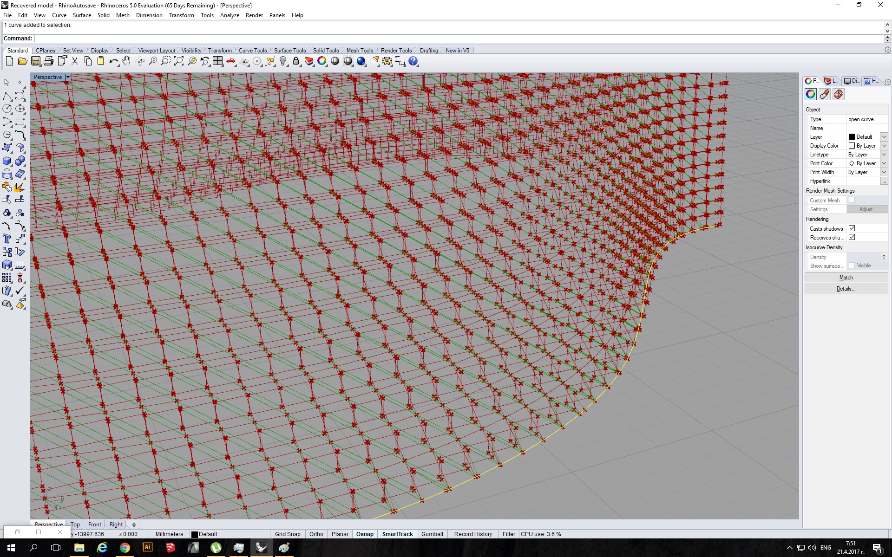Click the New file icon
892x557 pixels.
[9, 61]
